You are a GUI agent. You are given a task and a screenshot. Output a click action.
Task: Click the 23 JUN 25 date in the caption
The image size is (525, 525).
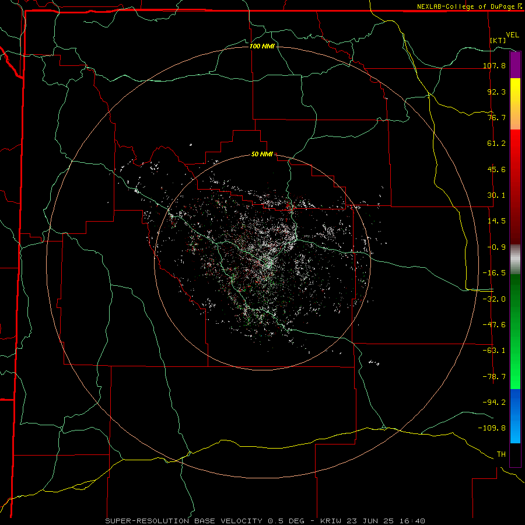coord(369,521)
